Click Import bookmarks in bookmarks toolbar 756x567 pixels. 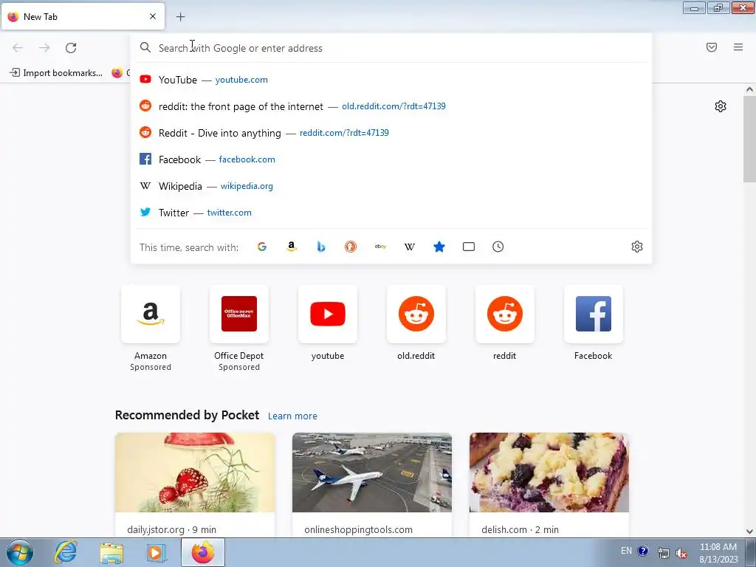[56, 73]
